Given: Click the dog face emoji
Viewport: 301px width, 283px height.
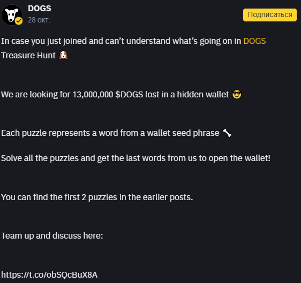Looking at the screenshot, I should [x=63, y=56].
